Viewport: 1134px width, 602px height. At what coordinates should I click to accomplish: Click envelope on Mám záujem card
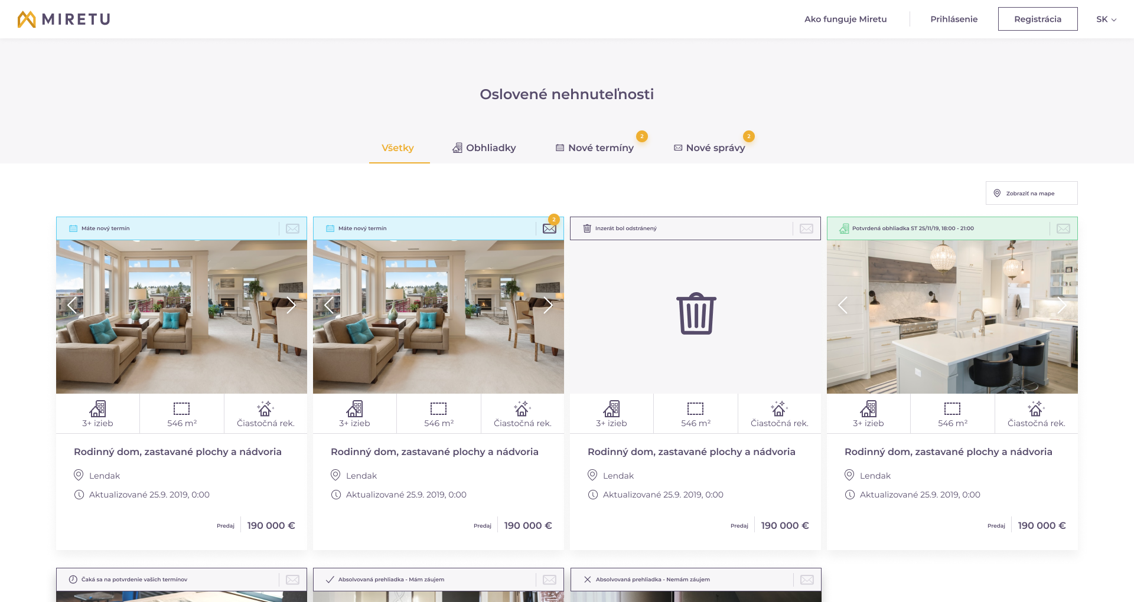(549, 580)
